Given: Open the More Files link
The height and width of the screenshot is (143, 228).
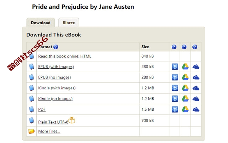Looking at the screenshot, I should tap(49, 131).
